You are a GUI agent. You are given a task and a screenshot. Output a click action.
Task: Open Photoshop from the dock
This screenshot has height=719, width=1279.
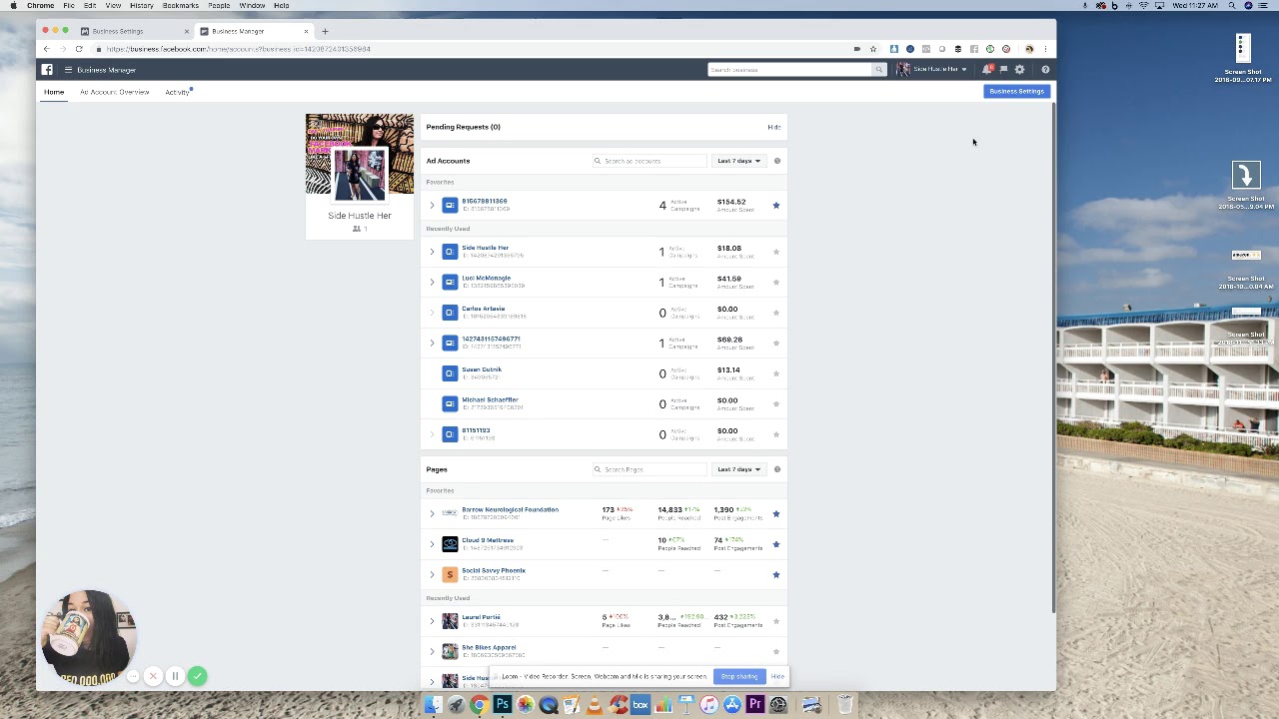[503, 705]
